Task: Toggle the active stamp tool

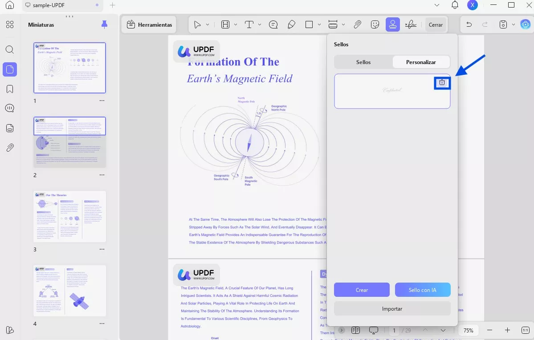Action: pyautogui.click(x=393, y=24)
